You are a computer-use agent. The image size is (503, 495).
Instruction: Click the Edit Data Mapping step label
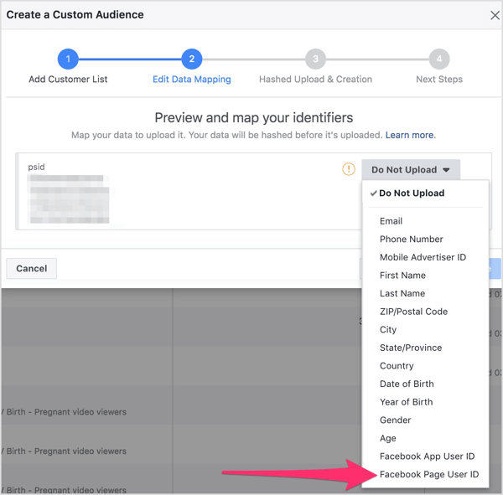pos(192,80)
